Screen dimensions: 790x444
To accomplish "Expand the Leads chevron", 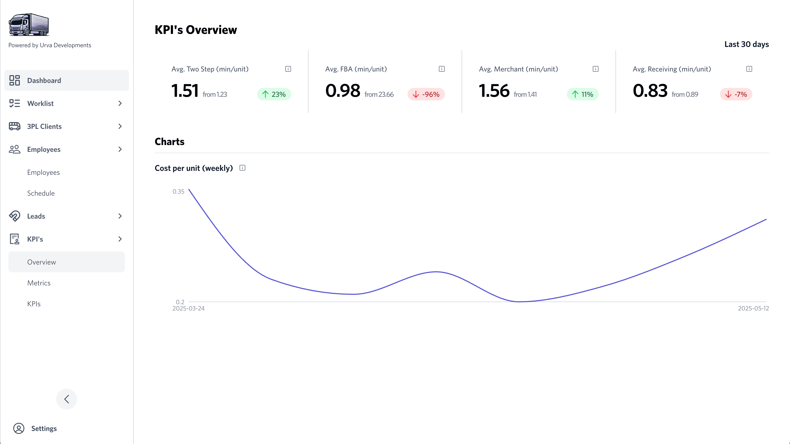I will coord(120,216).
